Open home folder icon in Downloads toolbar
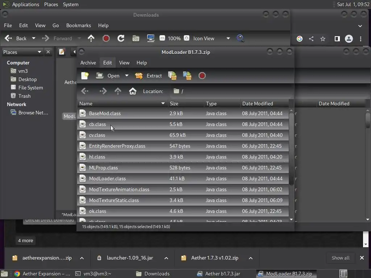 click(x=136, y=38)
